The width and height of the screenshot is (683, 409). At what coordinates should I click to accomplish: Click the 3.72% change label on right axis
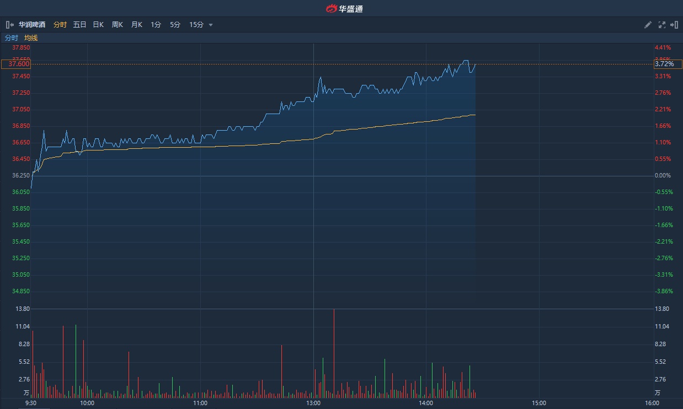click(x=664, y=64)
